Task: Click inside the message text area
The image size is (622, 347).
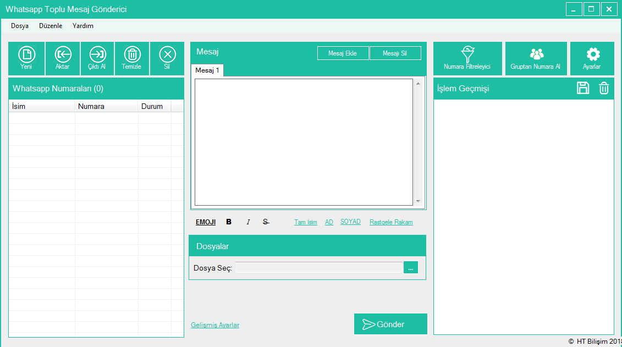Action: pyautogui.click(x=304, y=142)
